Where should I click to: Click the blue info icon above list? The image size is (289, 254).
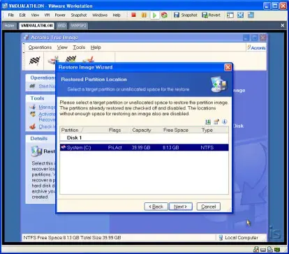point(225,121)
